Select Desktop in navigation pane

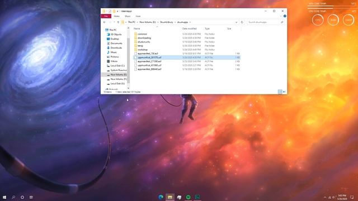[x=115, y=39]
